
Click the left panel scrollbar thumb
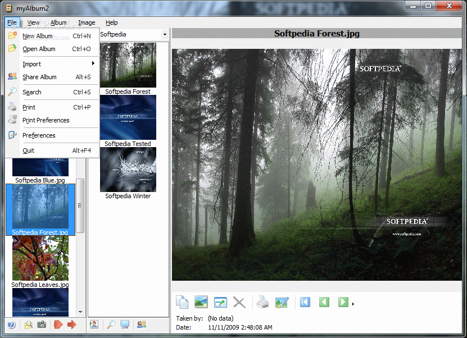point(80,205)
